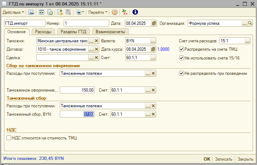Image resolution: width=257 pixels, height=165 pixels.
Task: Expand the Перейти dropdown menu
Action: pos(99,12)
